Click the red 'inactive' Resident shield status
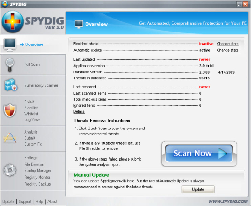This screenshot has width=251, height=206. pyautogui.click(x=206, y=44)
